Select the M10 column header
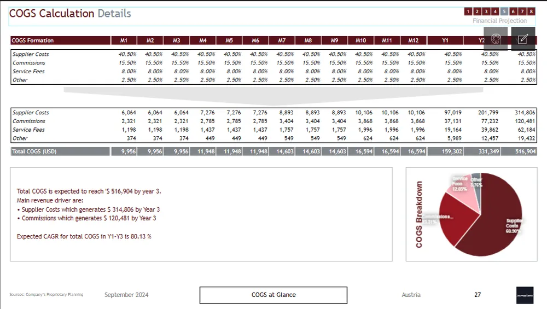The image size is (547, 309). click(360, 40)
